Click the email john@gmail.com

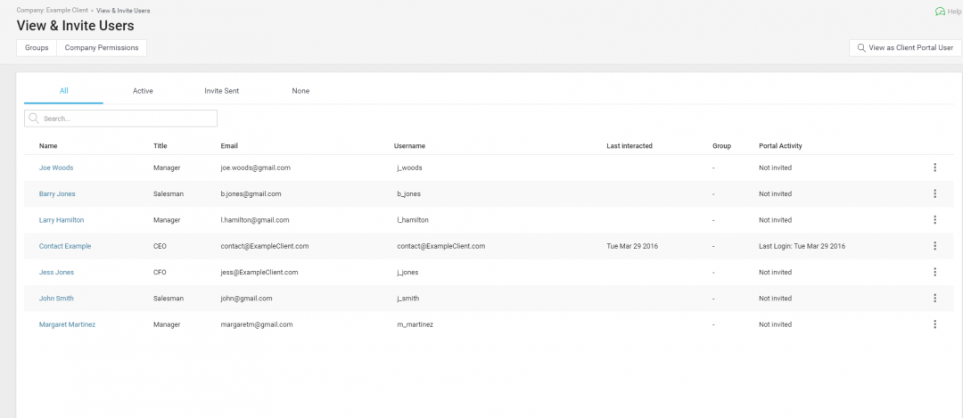[x=246, y=298]
